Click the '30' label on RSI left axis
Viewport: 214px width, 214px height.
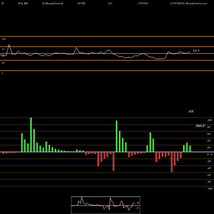(3, 63)
